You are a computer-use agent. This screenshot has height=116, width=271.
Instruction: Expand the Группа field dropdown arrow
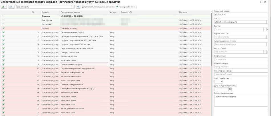pyautogui.click(x=265, y=30)
